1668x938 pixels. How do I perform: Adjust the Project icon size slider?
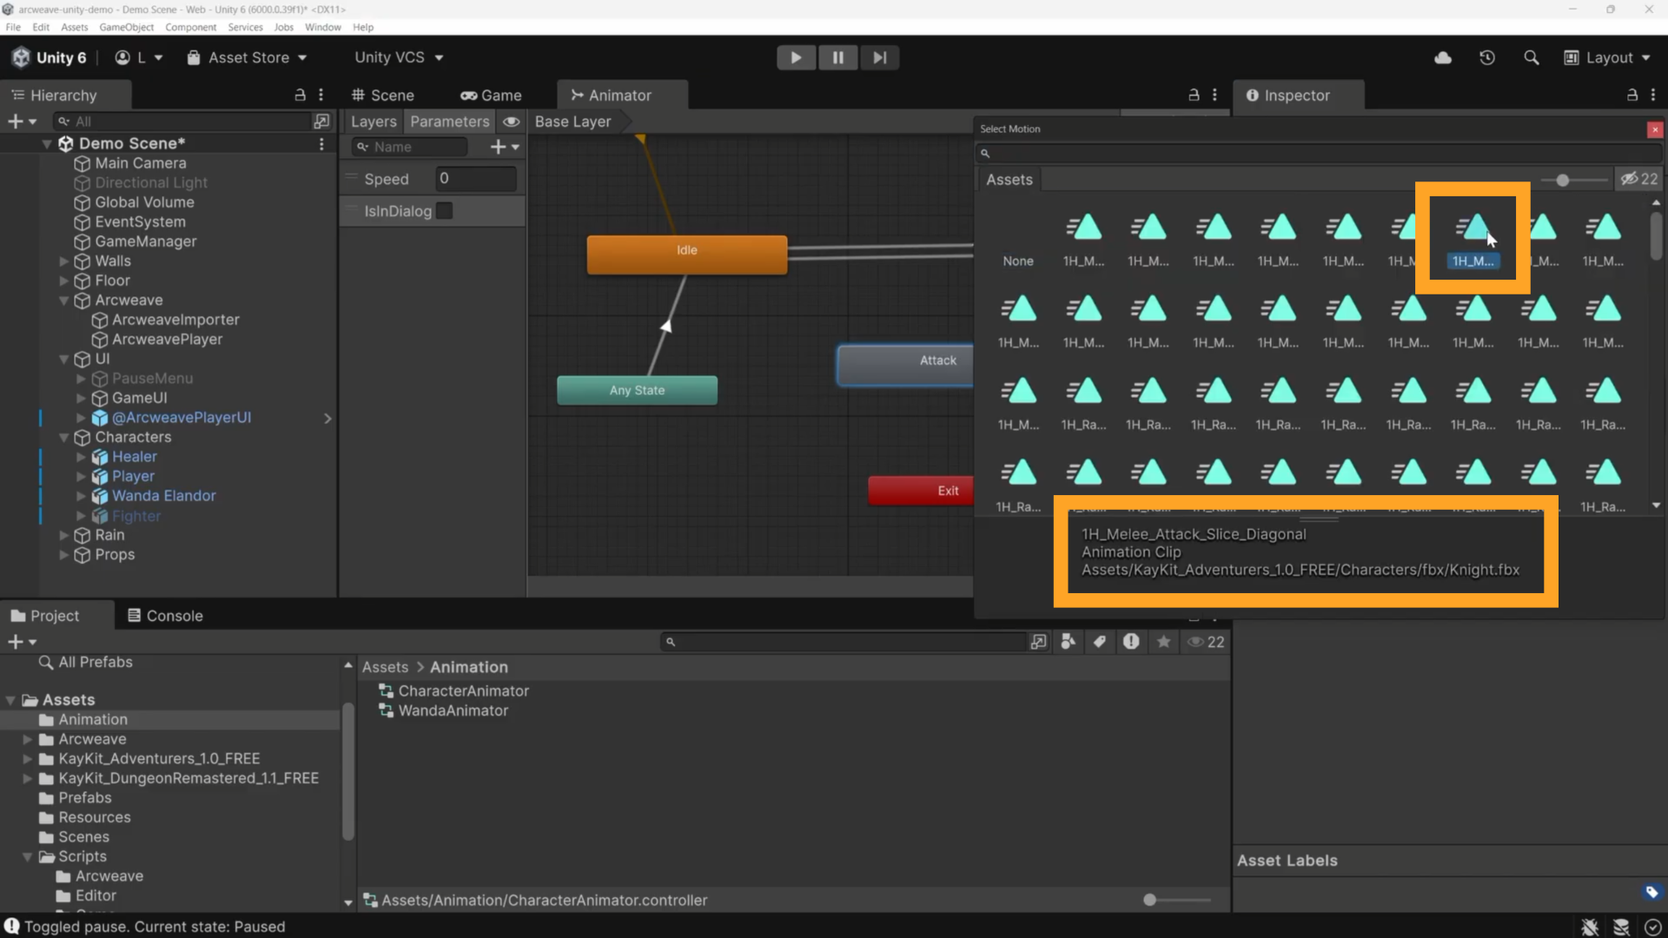1149,900
